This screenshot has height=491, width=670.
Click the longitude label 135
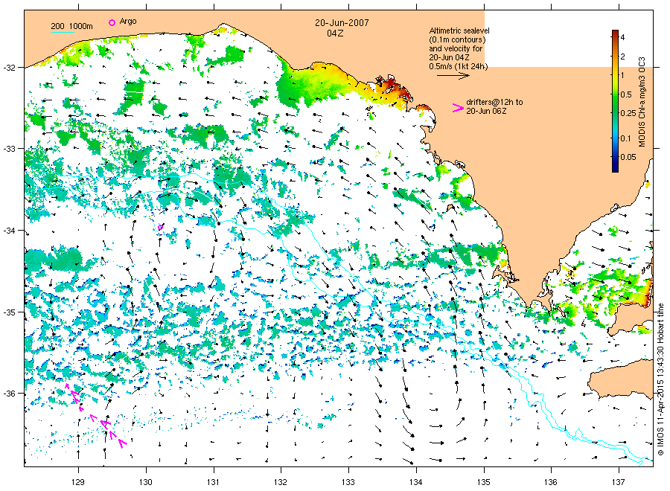point(484,482)
